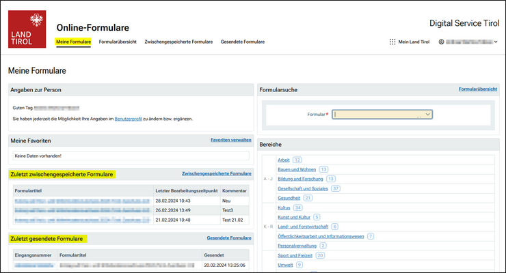Open the Favoriten verwalten link
Viewport: 506px width, 273px height.
tap(230, 140)
